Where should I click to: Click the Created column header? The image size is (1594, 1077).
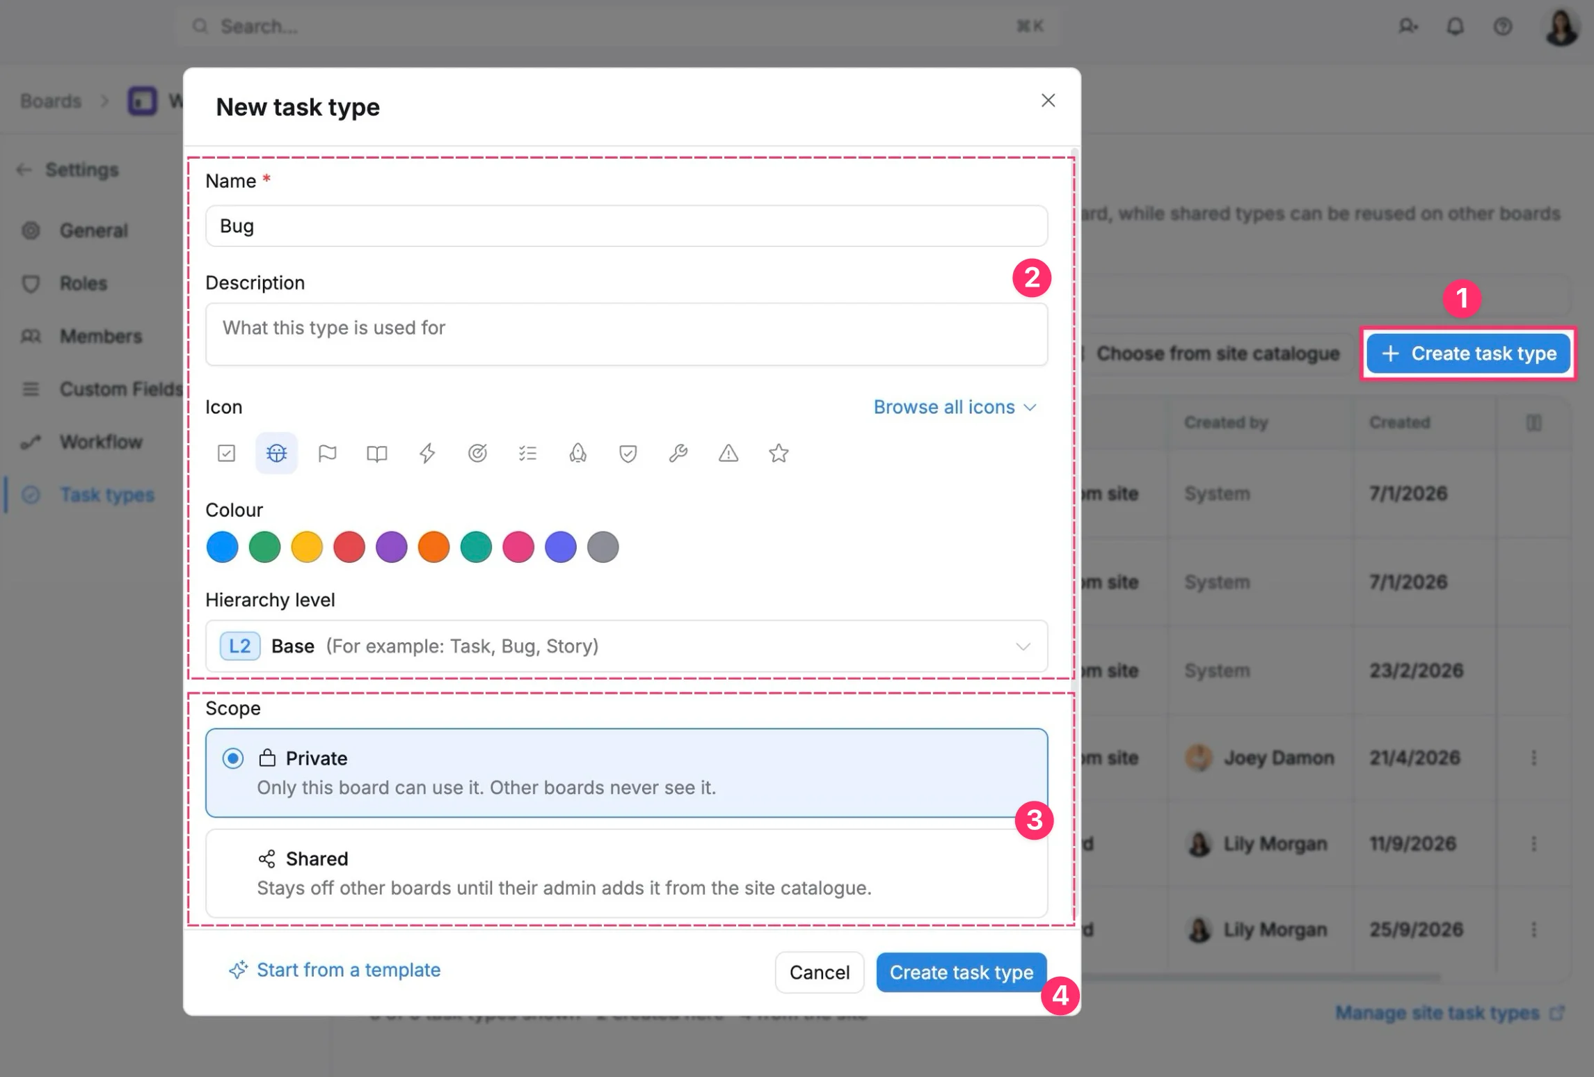tap(1400, 422)
